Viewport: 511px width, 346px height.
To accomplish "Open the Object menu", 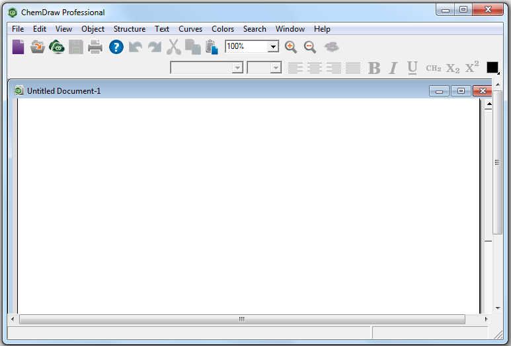I will click(x=93, y=29).
